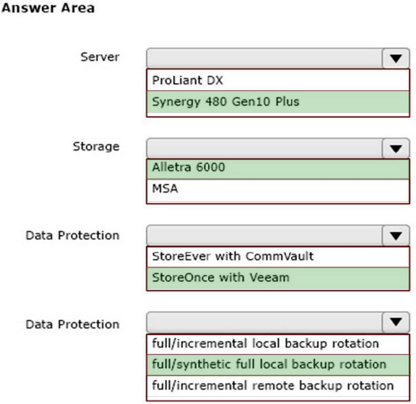416x404 pixels.
Task: Click the Storage label
Action: tap(96, 146)
